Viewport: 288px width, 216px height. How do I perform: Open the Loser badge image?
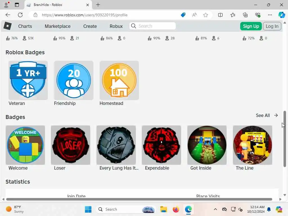coord(71,145)
